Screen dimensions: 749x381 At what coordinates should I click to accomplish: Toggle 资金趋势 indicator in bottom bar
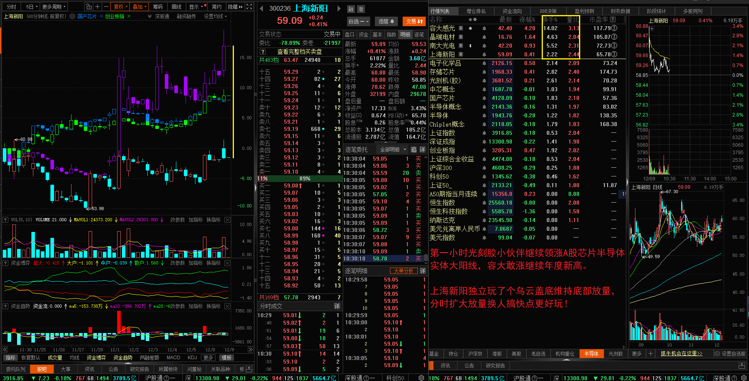[123, 358]
